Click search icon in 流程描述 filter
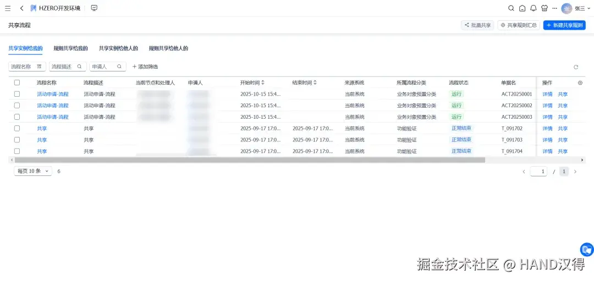The image size is (594, 281). click(x=80, y=67)
